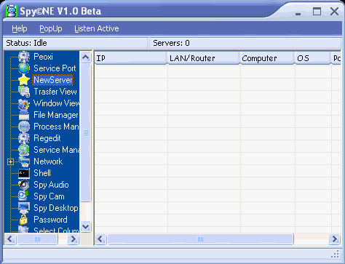Open Shell from the tree
Viewport: 345px width, 264px height.
pyautogui.click(x=42, y=173)
